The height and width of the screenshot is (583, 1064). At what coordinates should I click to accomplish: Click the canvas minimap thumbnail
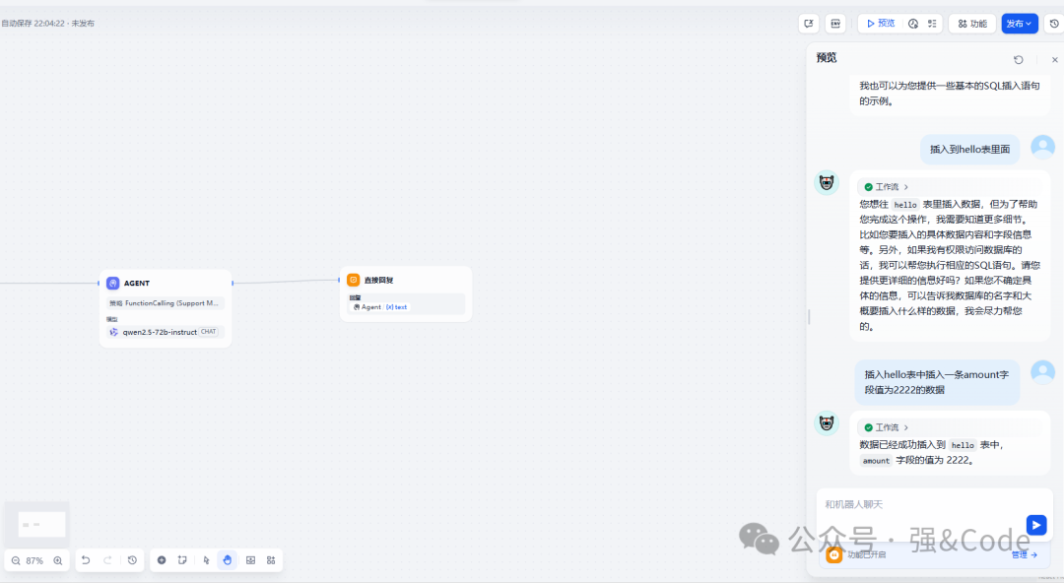point(36,524)
